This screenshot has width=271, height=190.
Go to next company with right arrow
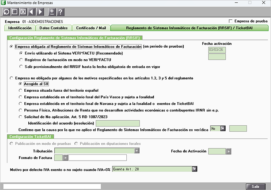coord(40,12)
